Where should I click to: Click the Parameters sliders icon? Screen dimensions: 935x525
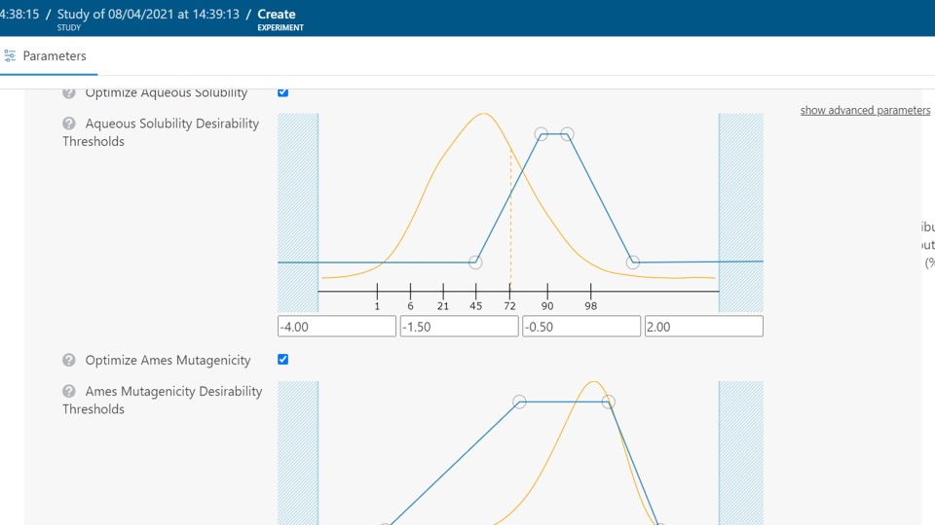(10, 56)
